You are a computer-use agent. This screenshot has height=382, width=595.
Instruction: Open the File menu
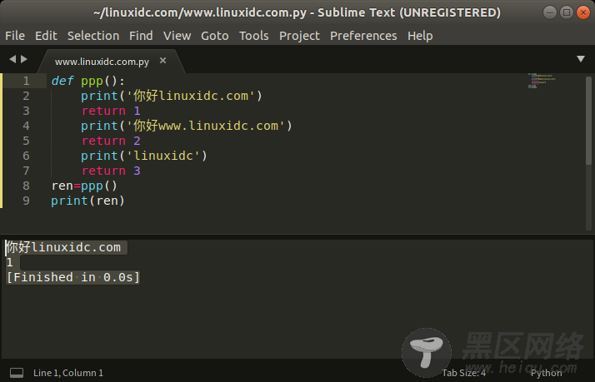15,36
